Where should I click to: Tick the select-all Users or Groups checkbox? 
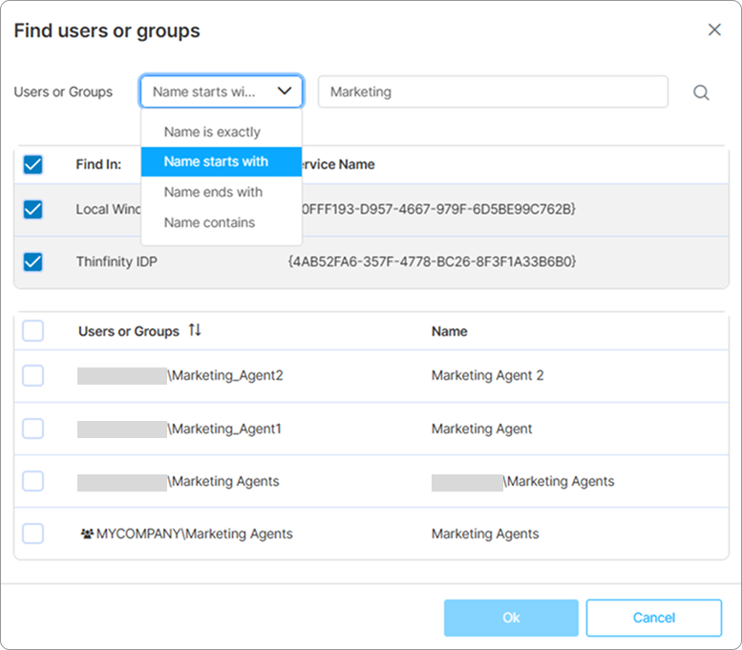point(32,330)
